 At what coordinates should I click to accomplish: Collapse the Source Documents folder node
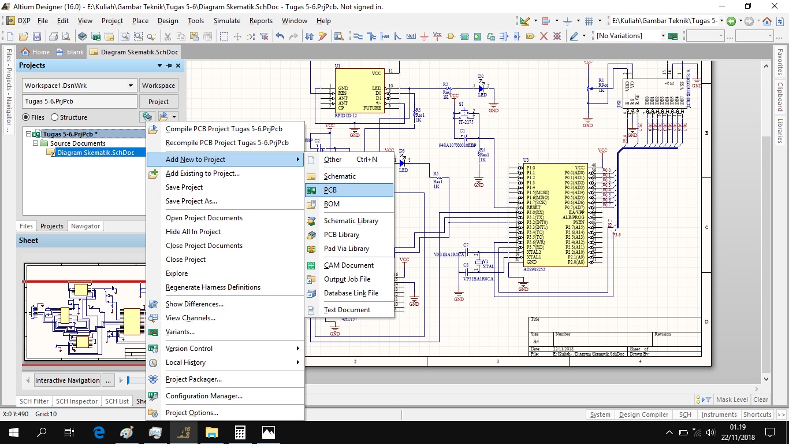click(36, 143)
